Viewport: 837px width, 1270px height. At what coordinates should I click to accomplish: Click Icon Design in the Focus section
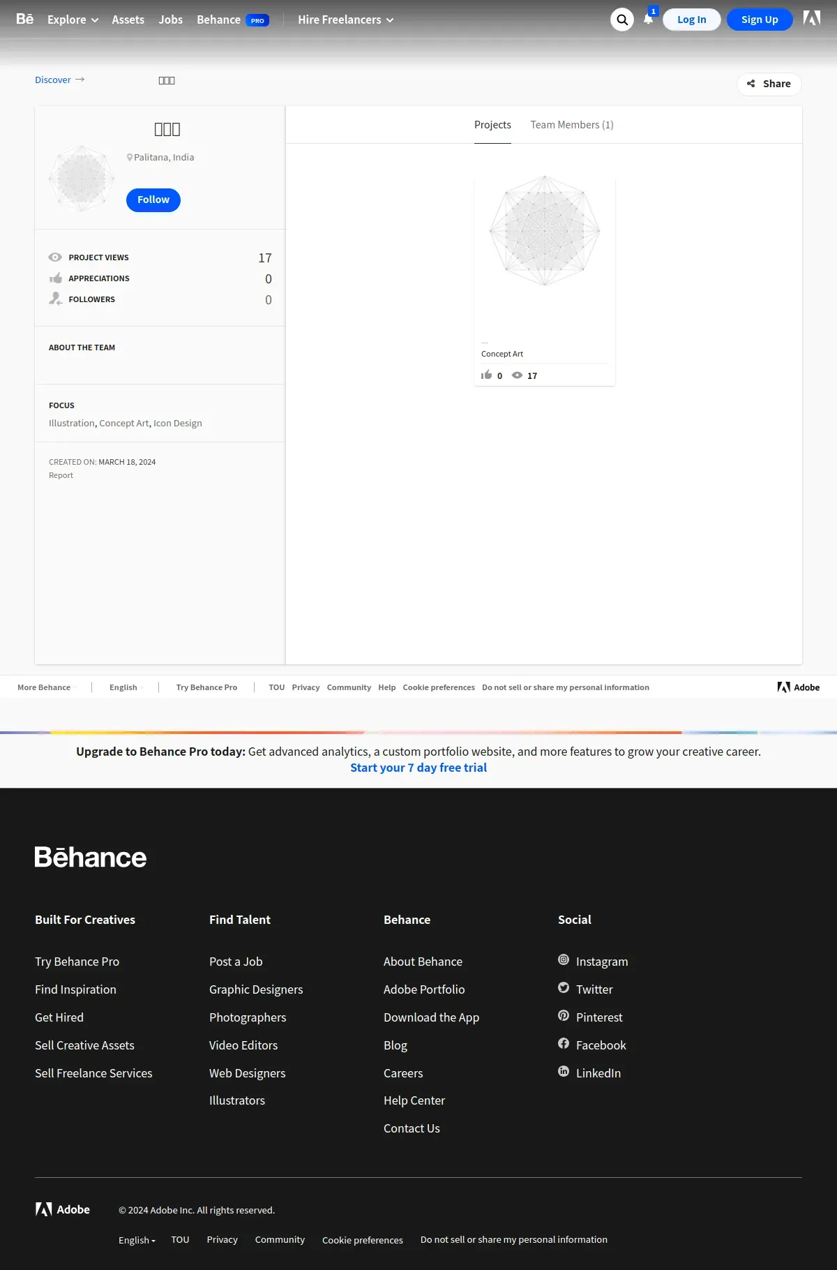click(178, 423)
